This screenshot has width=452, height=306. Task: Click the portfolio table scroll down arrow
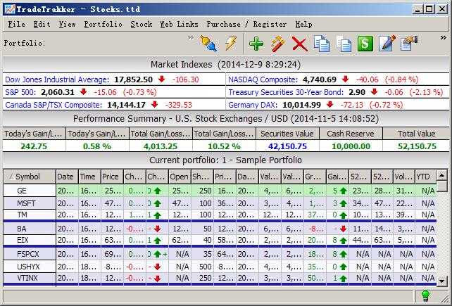(442, 281)
